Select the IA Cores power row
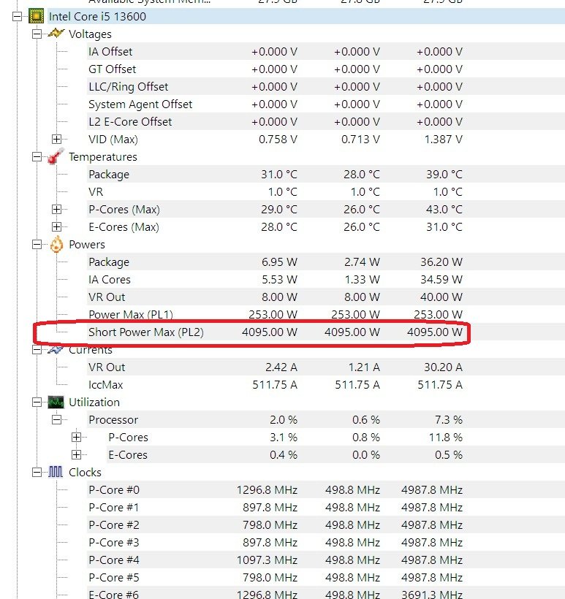This screenshot has width=565, height=599. pos(326,280)
